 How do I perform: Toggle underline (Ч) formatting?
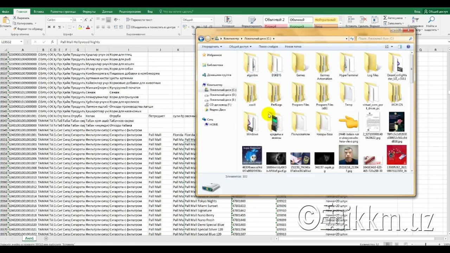(x=59, y=27)
